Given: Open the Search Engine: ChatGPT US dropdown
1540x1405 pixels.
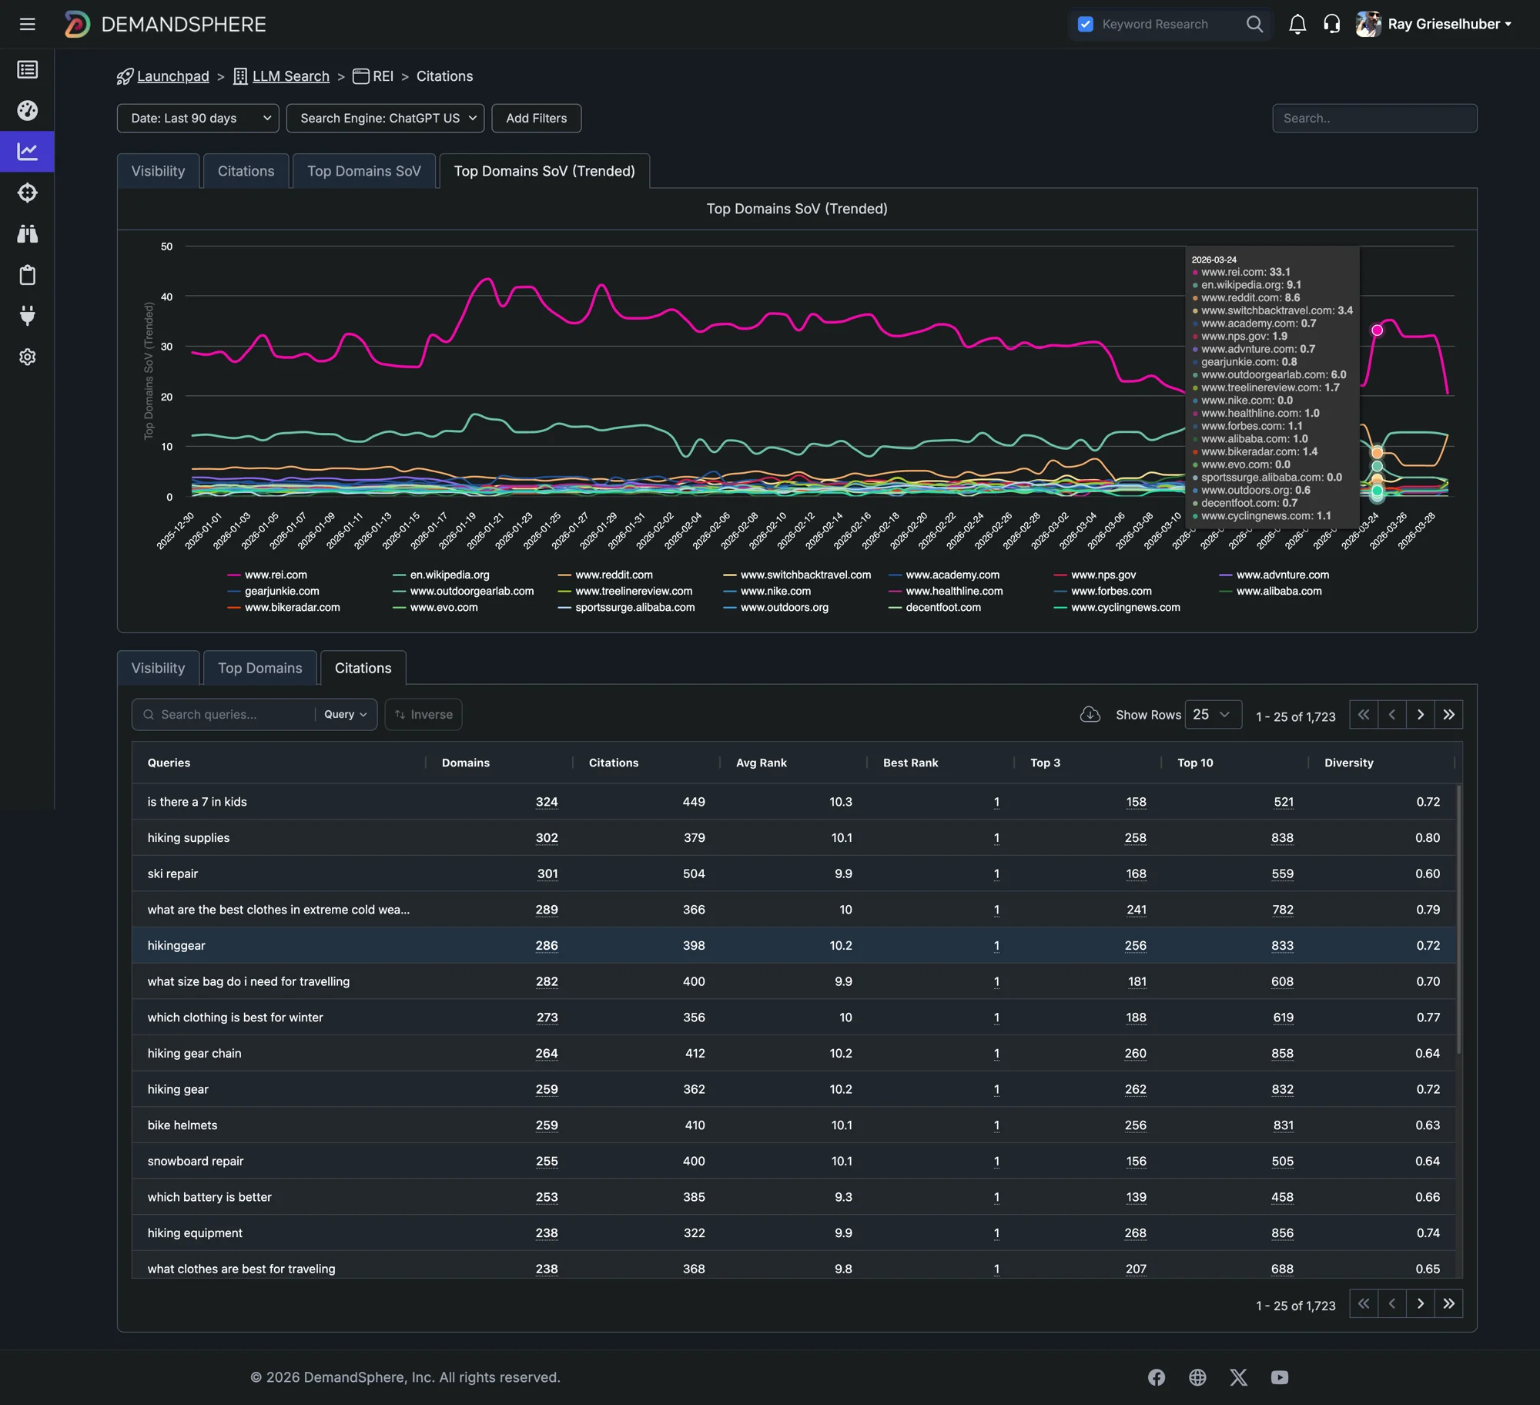Looking at the screenshot, I should (385, 118).
